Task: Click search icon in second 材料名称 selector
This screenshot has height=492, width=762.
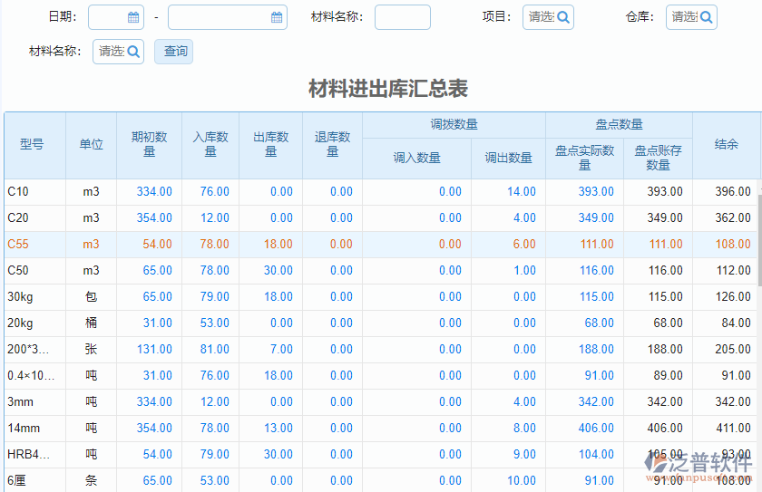Action: point(133,52)
